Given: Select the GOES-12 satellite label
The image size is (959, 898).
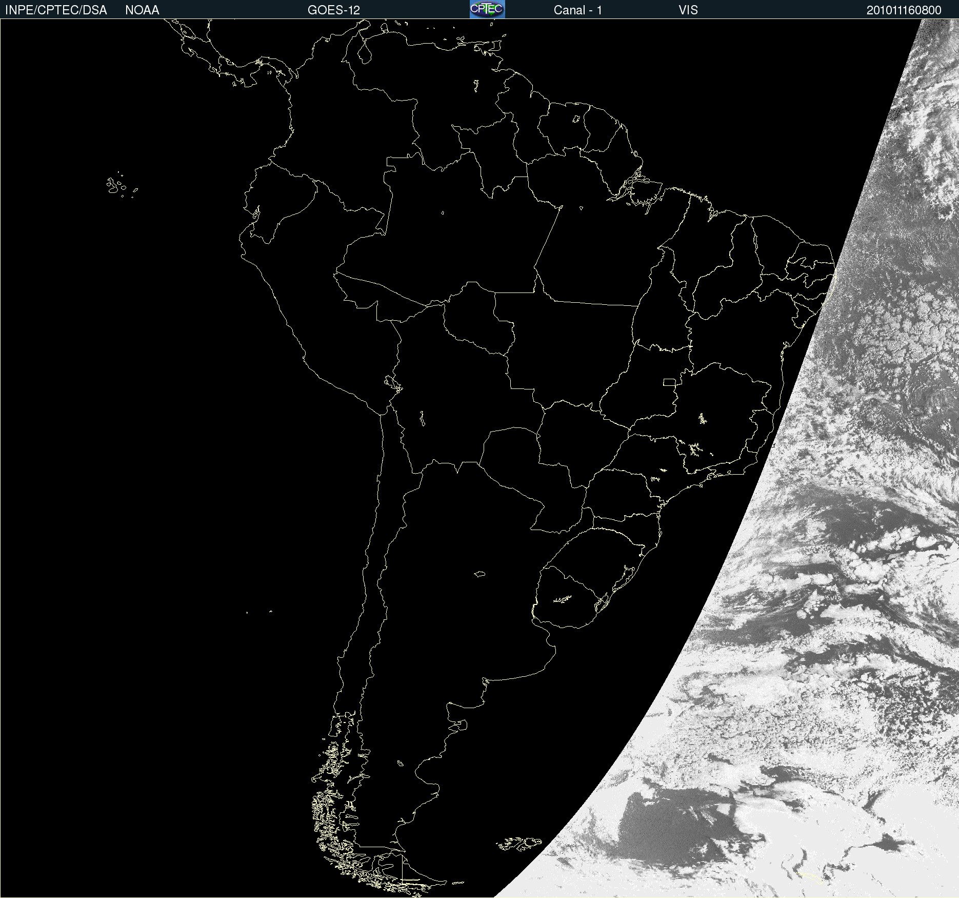Looking at the screenshot, I should point(333,10).
